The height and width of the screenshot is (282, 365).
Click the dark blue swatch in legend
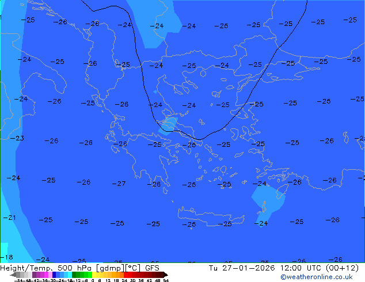54,275
